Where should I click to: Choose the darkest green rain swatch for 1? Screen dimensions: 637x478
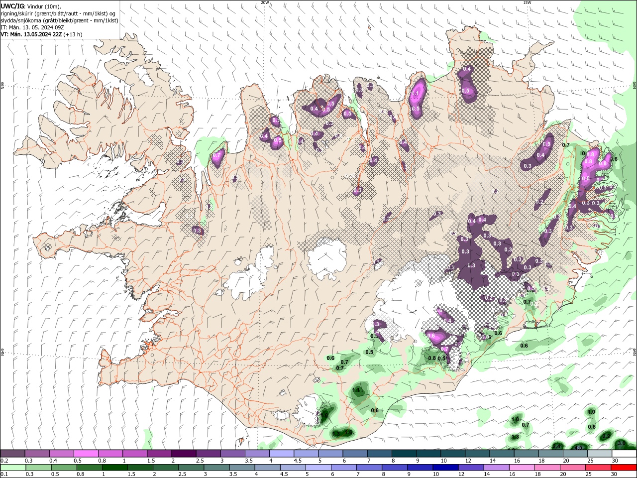tap(114, 467)
